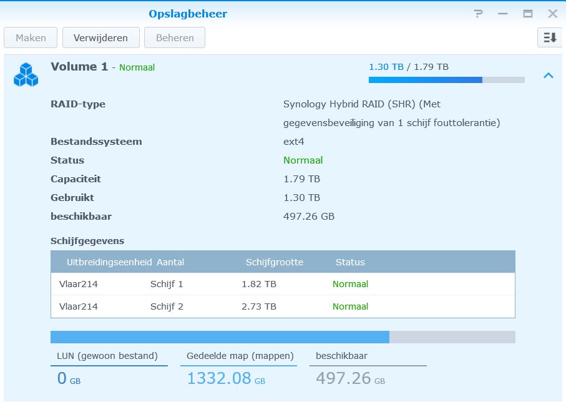Maximize the Opslagbeheer window
Screen dimensions: 566x402
click(x=528, y=14)
